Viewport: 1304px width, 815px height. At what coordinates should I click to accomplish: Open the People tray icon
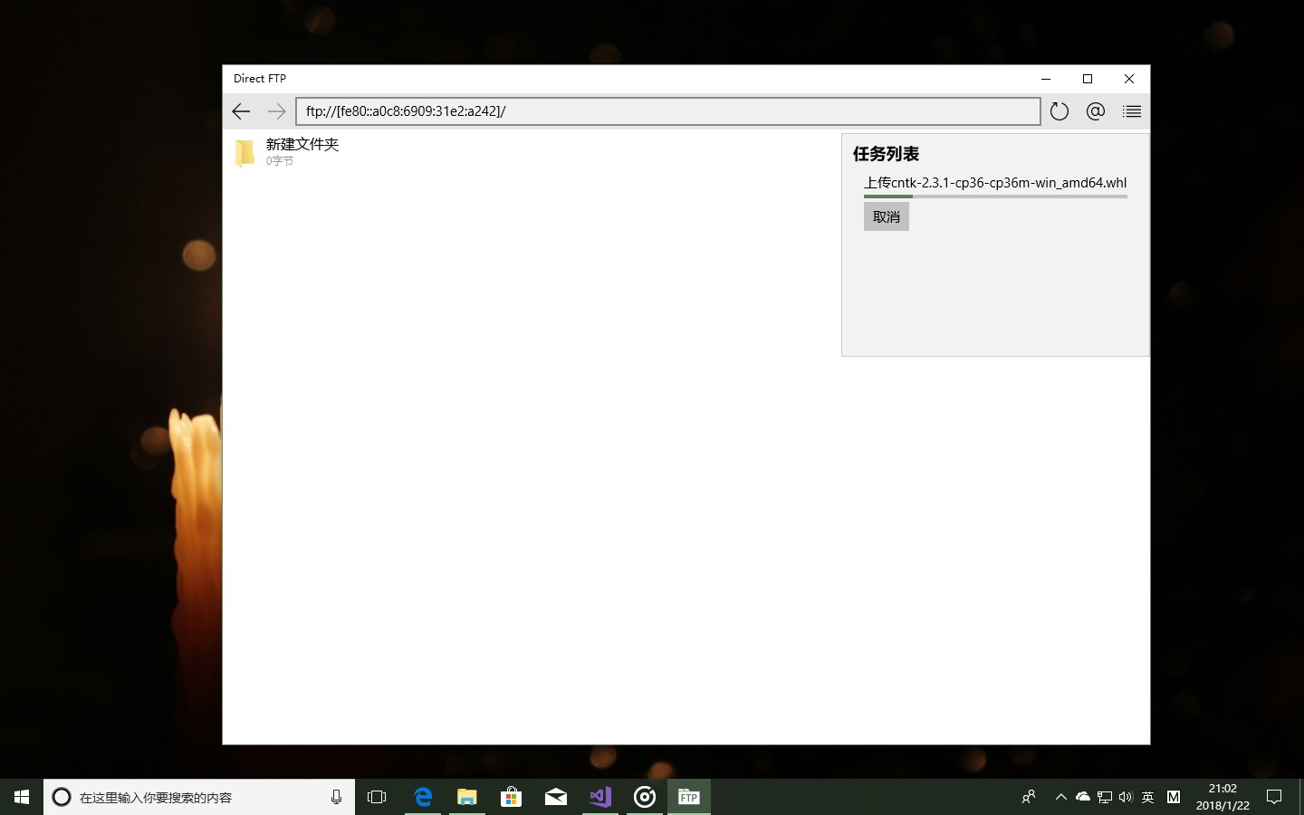[x=1029, y=797]
